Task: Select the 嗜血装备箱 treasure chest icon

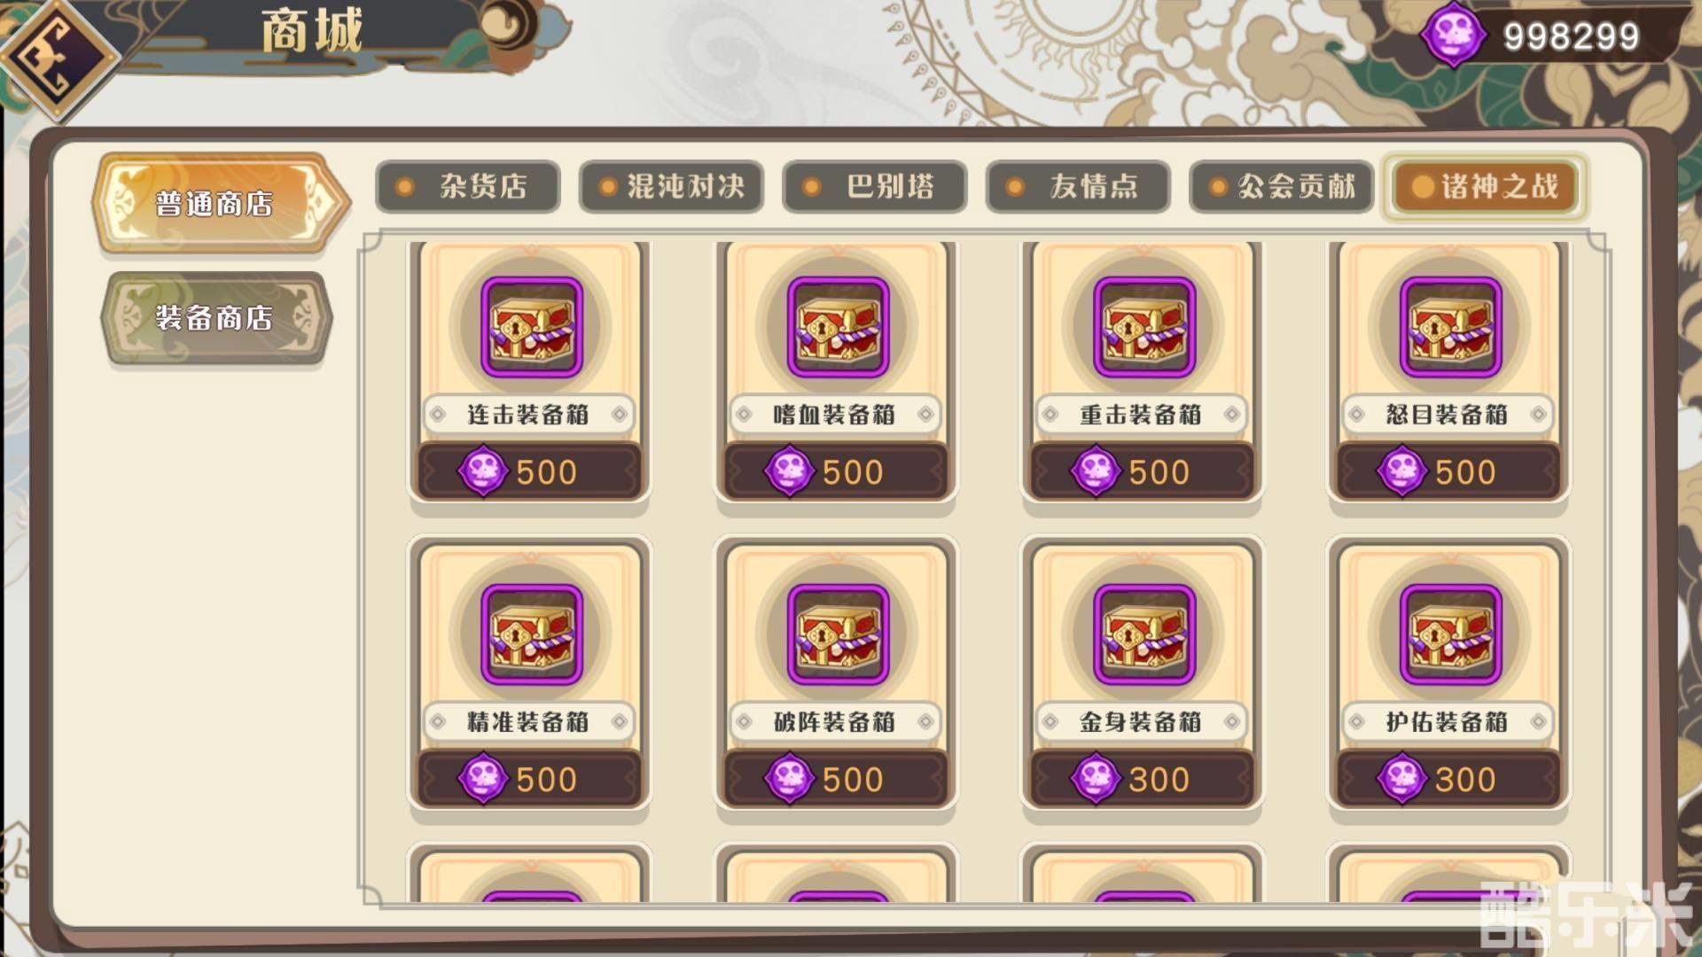Action: [x=838, y=327]
